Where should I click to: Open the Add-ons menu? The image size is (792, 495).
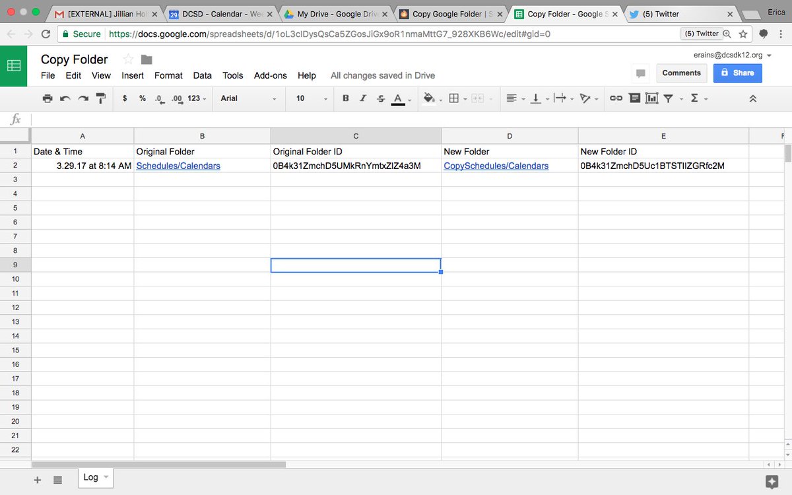pyautogui.click(x=271, y=75)
